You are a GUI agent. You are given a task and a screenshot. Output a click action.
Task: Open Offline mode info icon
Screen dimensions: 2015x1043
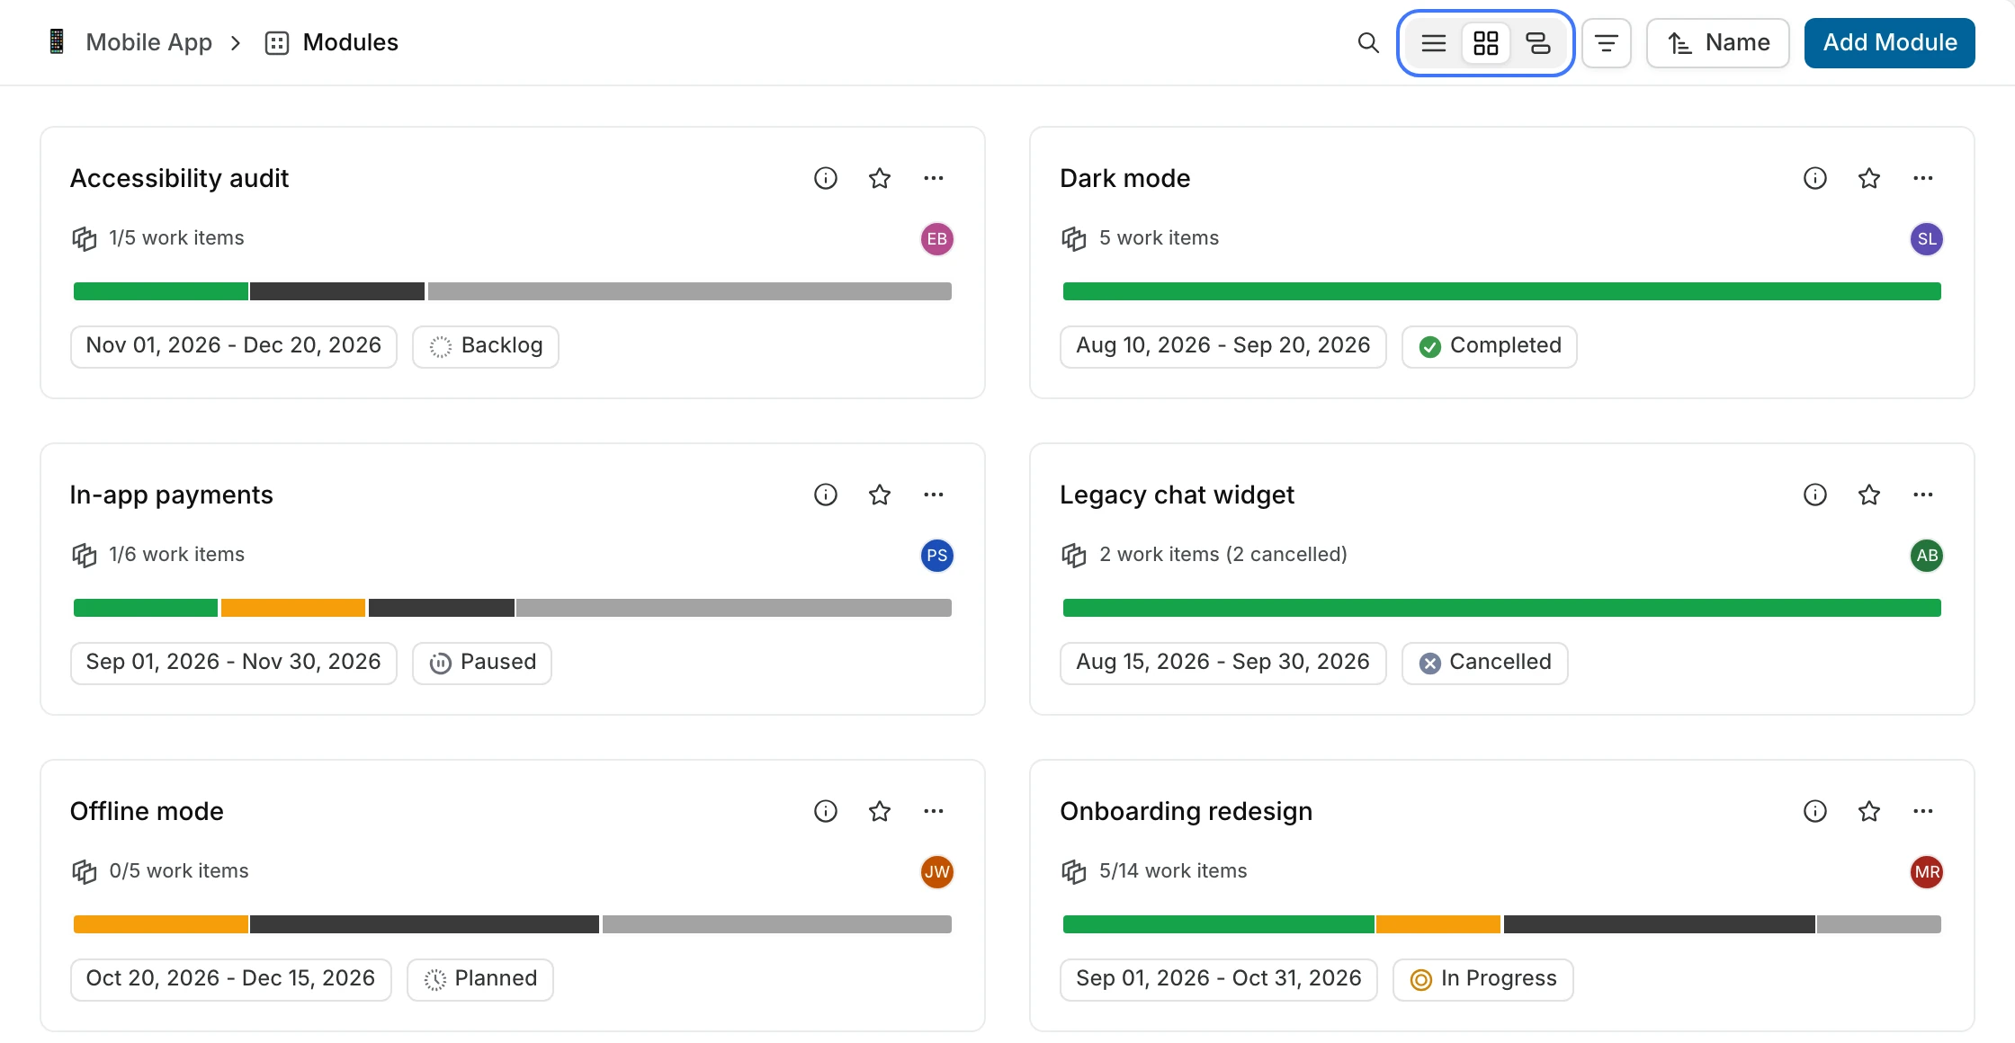(826, 811)
